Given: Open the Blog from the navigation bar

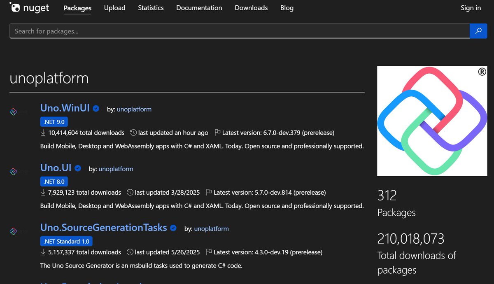Looking at the screenshot, I should (x=287, y=8).
